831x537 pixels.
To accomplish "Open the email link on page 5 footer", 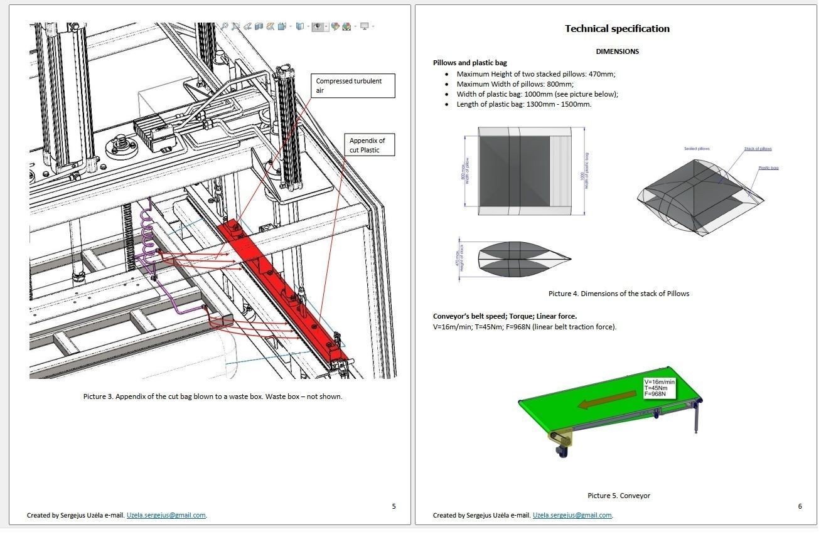I will click(x=166, y=515).
